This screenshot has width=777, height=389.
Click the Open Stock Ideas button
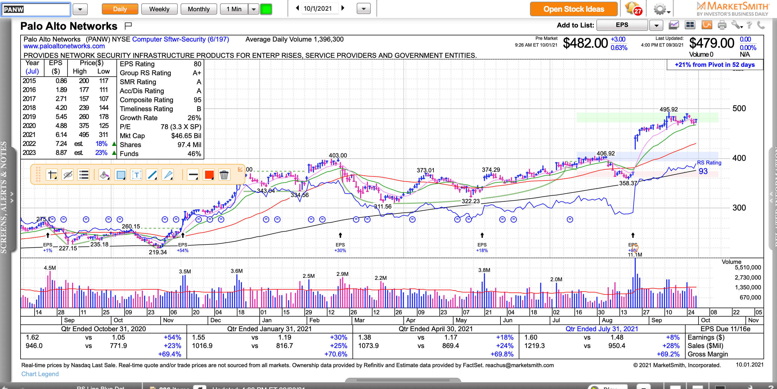click(573, 9)
